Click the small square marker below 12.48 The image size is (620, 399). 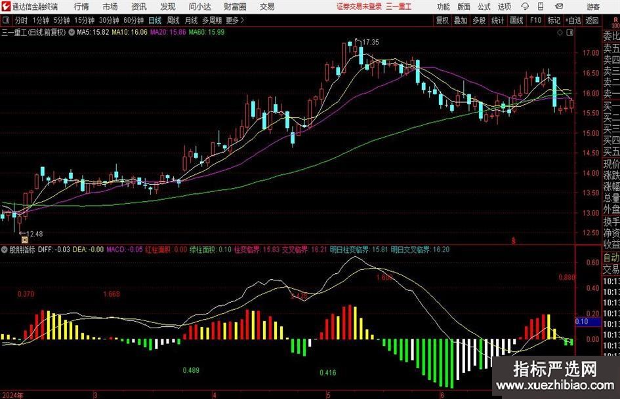pos(24,240)
